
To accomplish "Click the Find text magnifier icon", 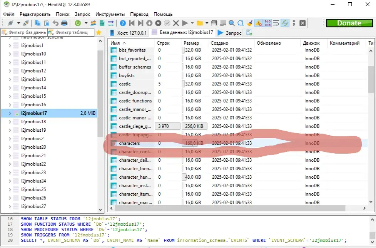I will coord(232,23).
